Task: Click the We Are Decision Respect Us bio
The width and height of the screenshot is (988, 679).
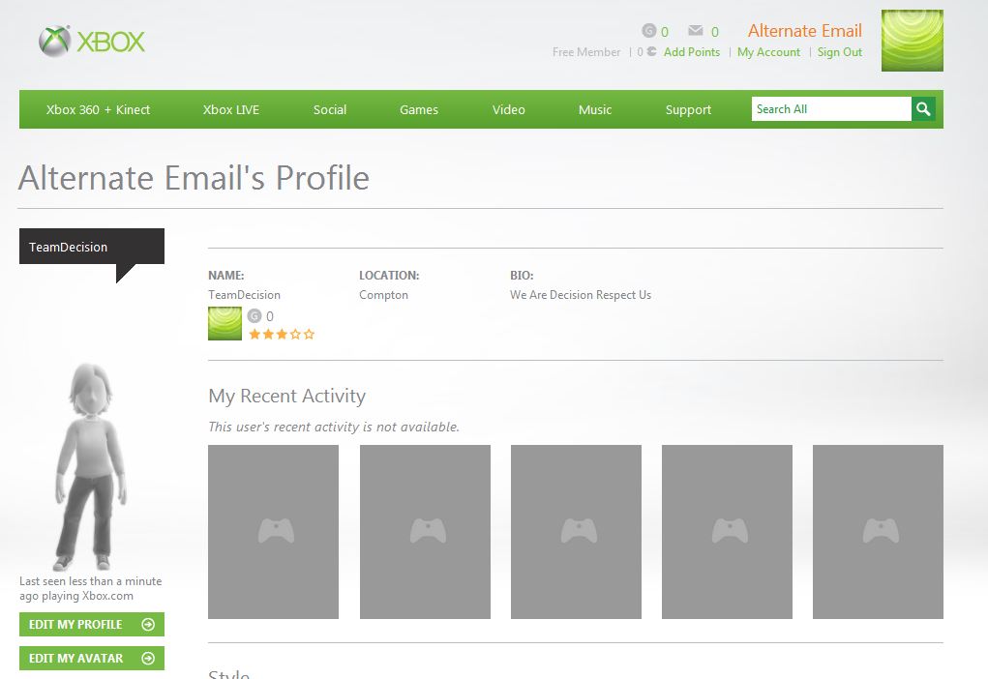Action: pyautogui.click(x=581, y=295)
